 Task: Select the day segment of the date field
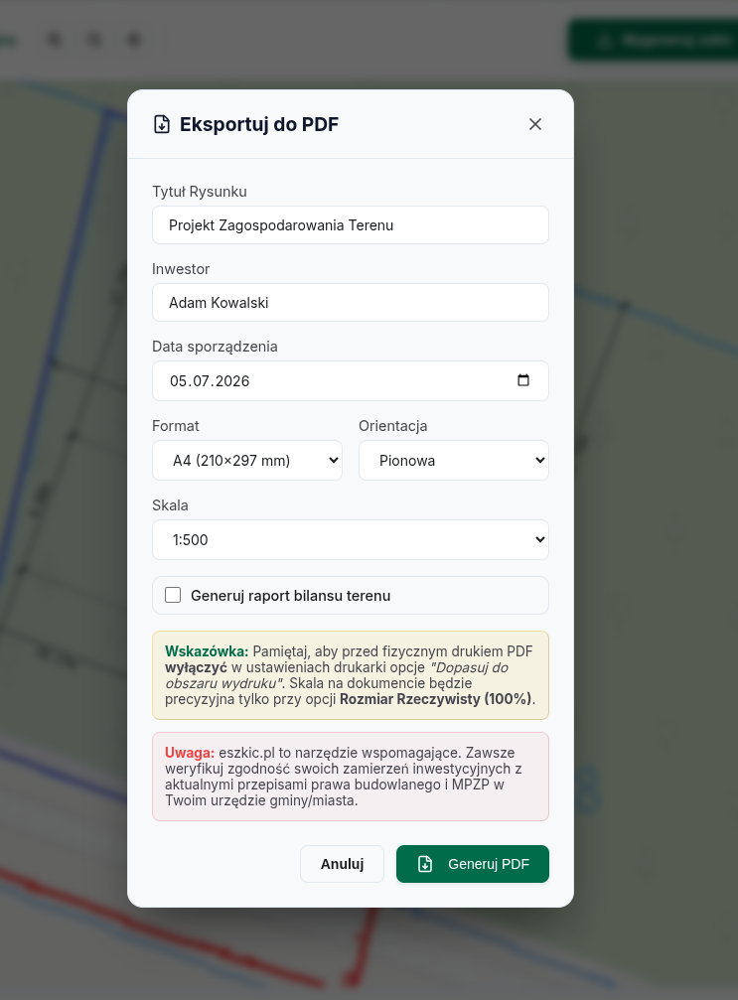tap(178, 381)
